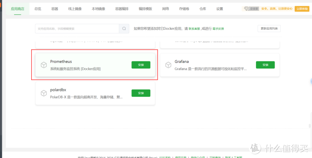Install the polardbx app

(x=141, y=93)
